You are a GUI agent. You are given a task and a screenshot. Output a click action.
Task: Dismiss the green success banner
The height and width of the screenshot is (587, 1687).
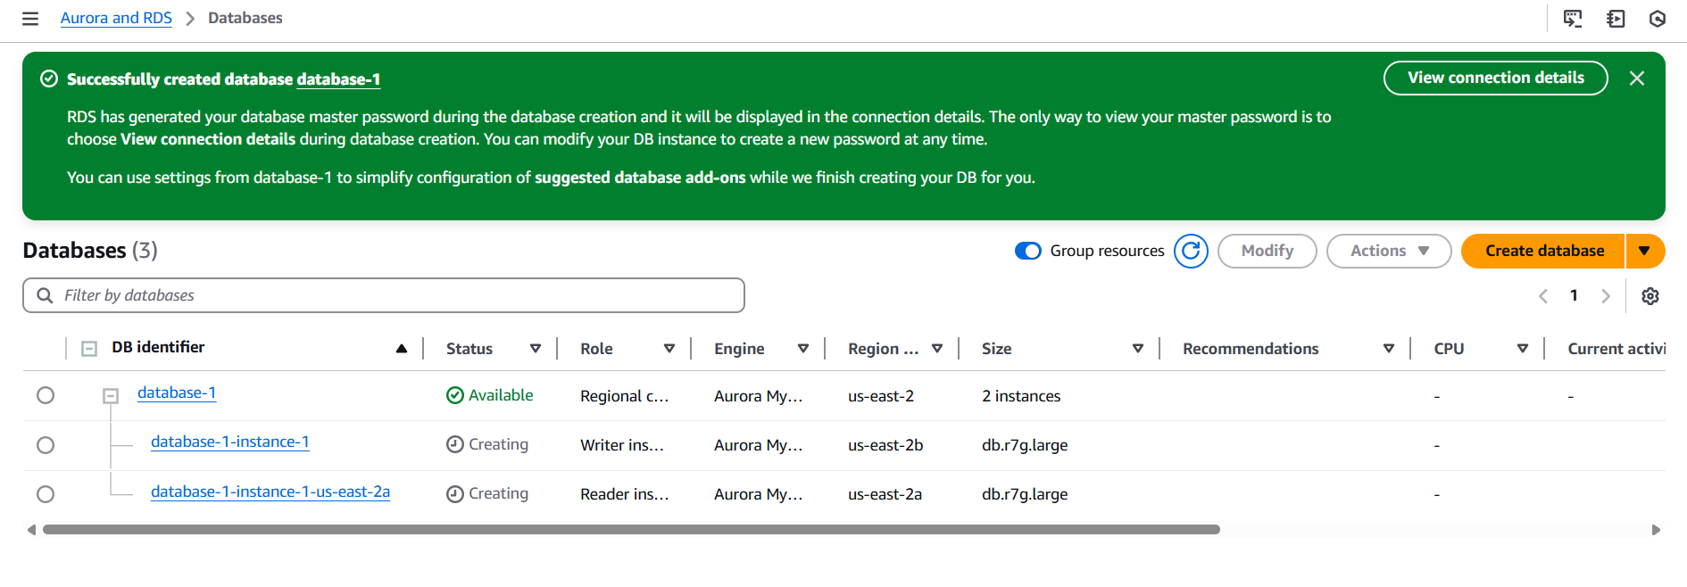click(1637, 79)
